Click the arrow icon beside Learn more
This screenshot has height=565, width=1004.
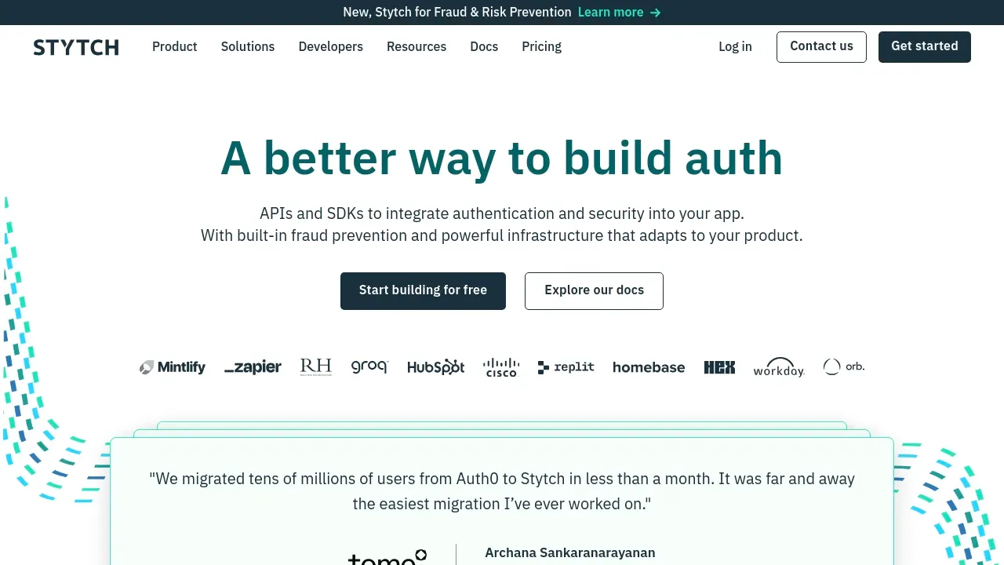(656, 13)
